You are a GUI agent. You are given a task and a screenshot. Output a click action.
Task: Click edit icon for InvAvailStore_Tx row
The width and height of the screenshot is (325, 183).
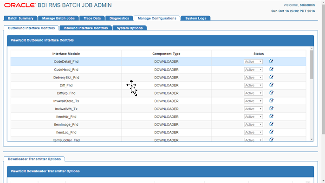click(271, 100)
